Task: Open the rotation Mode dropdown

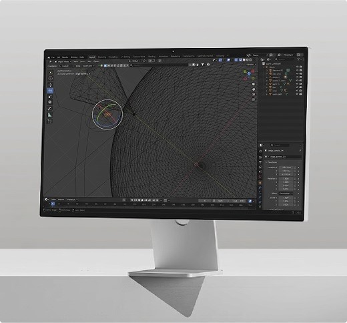Action: click(x=286, y=194)
